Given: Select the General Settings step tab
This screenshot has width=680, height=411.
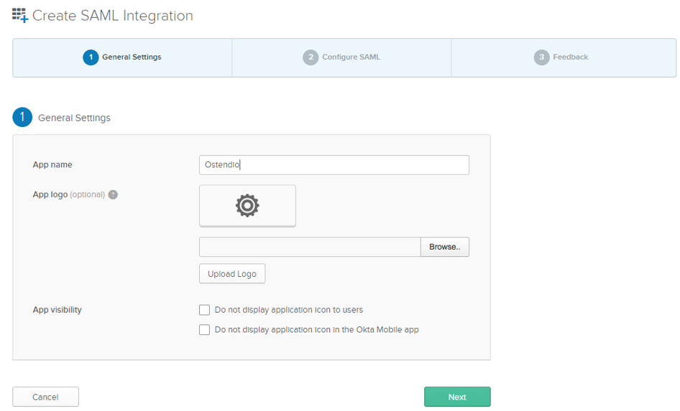Looking at the screenshot, I should click(x=122, y=57).
